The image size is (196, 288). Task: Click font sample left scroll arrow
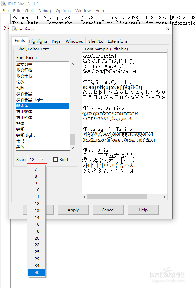(x=84, y=197)
